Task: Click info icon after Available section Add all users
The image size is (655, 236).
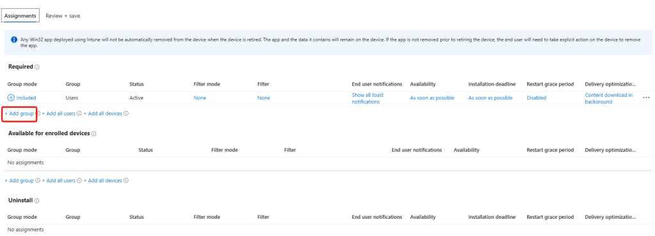Action: pyautogui.click(x=79, y=181)
